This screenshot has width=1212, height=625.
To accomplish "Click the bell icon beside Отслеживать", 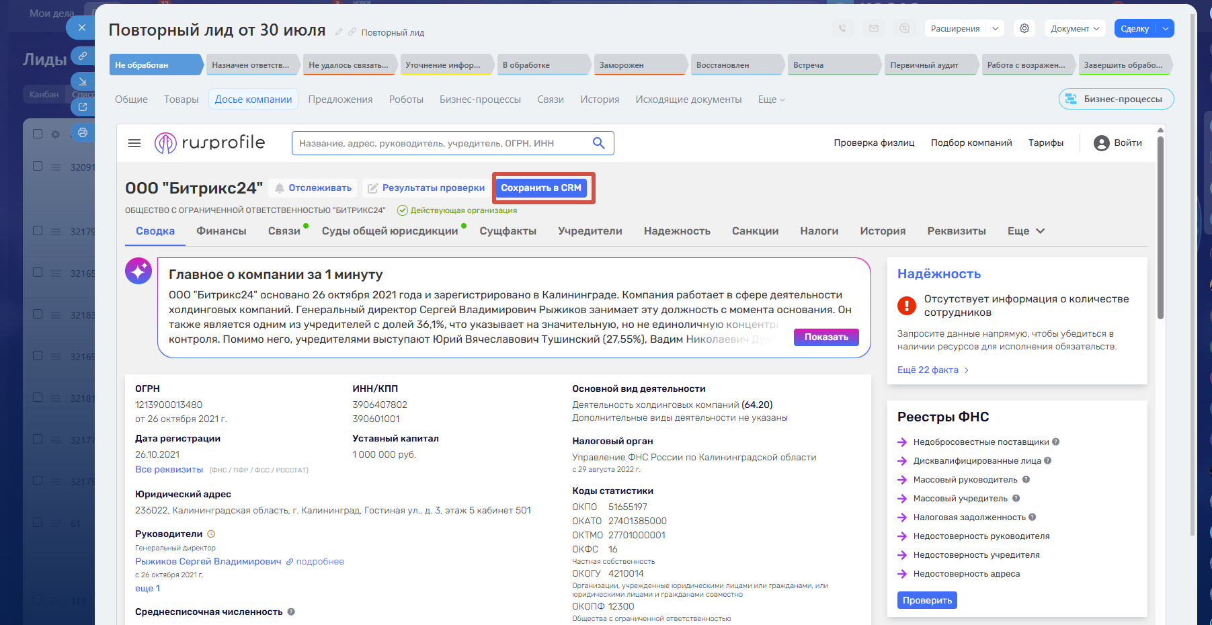I will [x=279, y=188].
